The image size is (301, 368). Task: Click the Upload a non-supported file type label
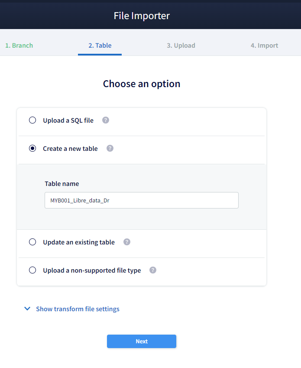(92, 270)
